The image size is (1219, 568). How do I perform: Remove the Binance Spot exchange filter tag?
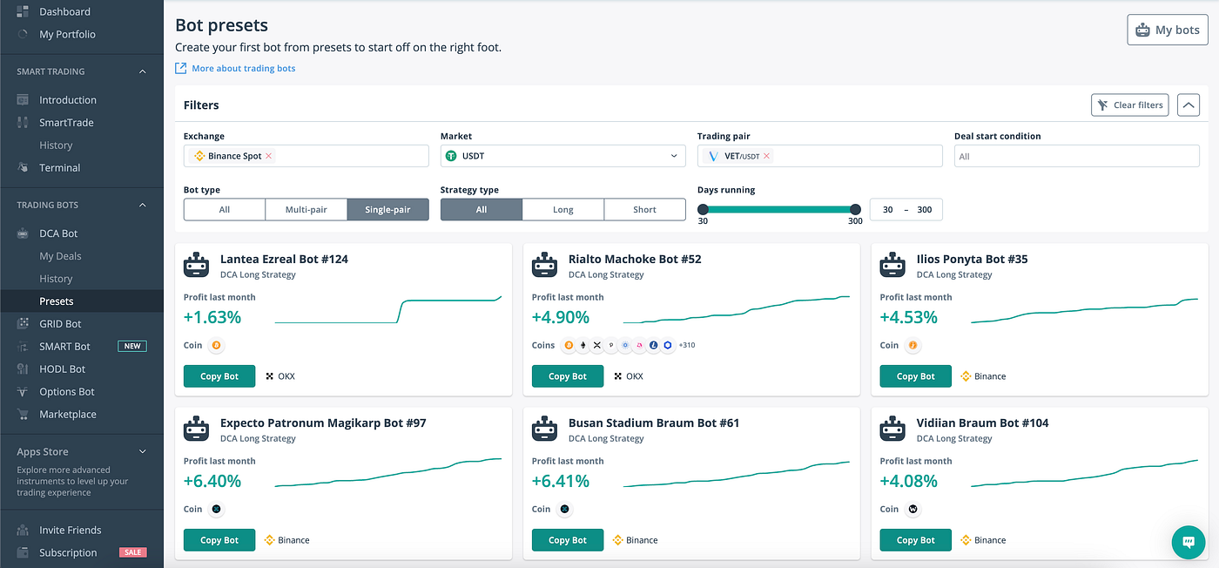tap(269, 156)
